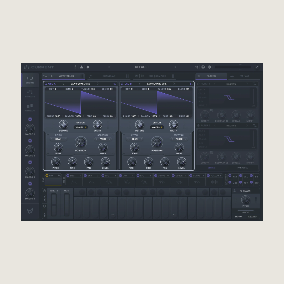Viewport: 284px width, 284px height.
Task: Select next OSC B wavetable arrow
Action: pyautogui.click(x=174, y=84)
